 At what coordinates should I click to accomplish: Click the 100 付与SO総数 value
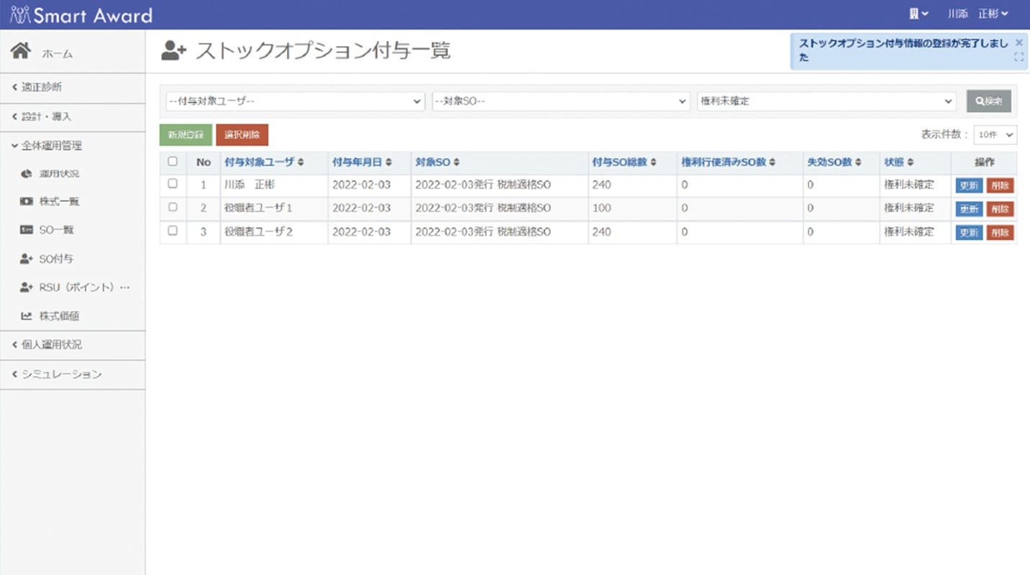[601, 208]
